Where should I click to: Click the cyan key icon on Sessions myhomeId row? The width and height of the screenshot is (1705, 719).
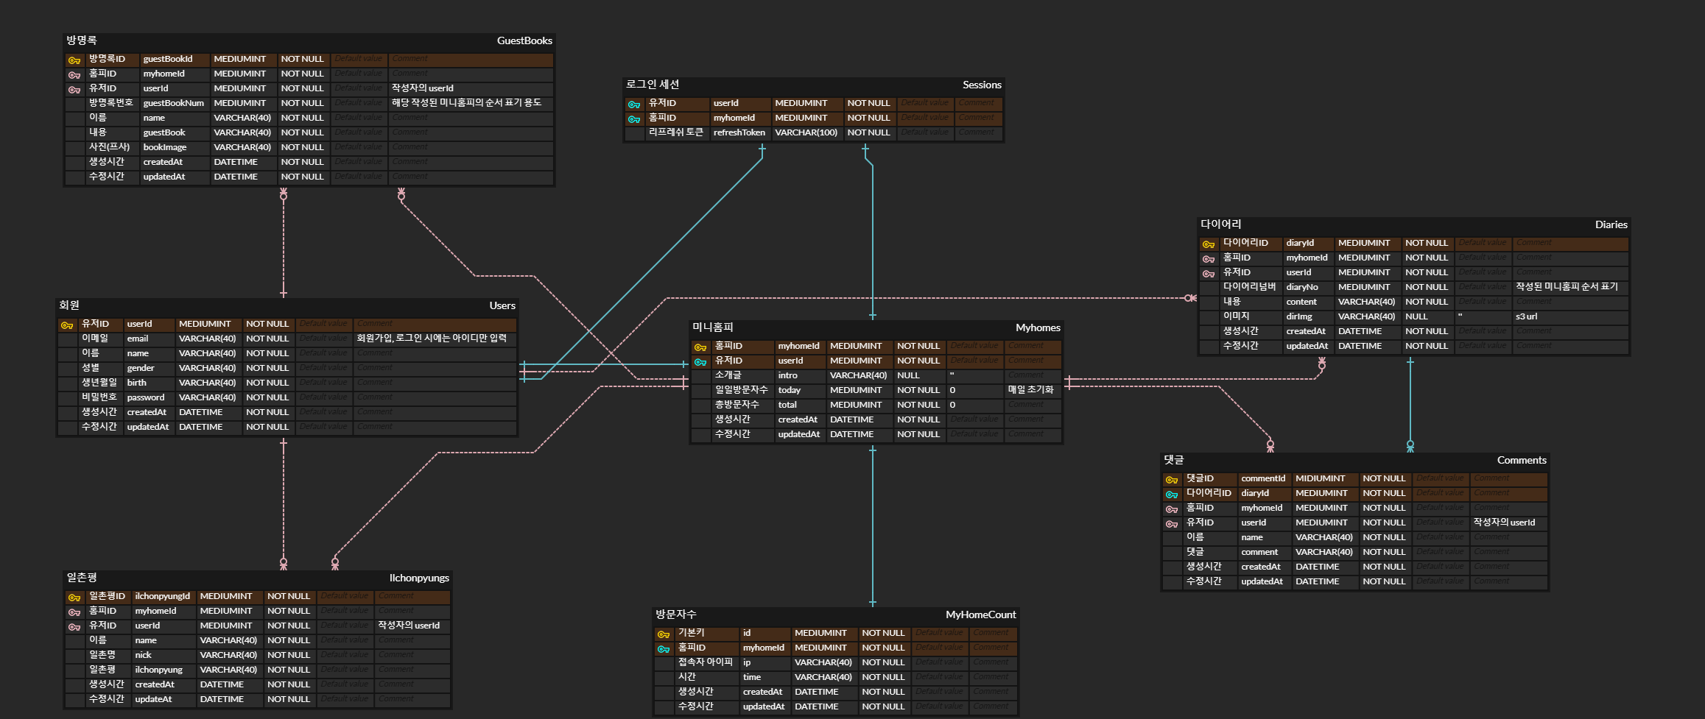coord(634,118)
